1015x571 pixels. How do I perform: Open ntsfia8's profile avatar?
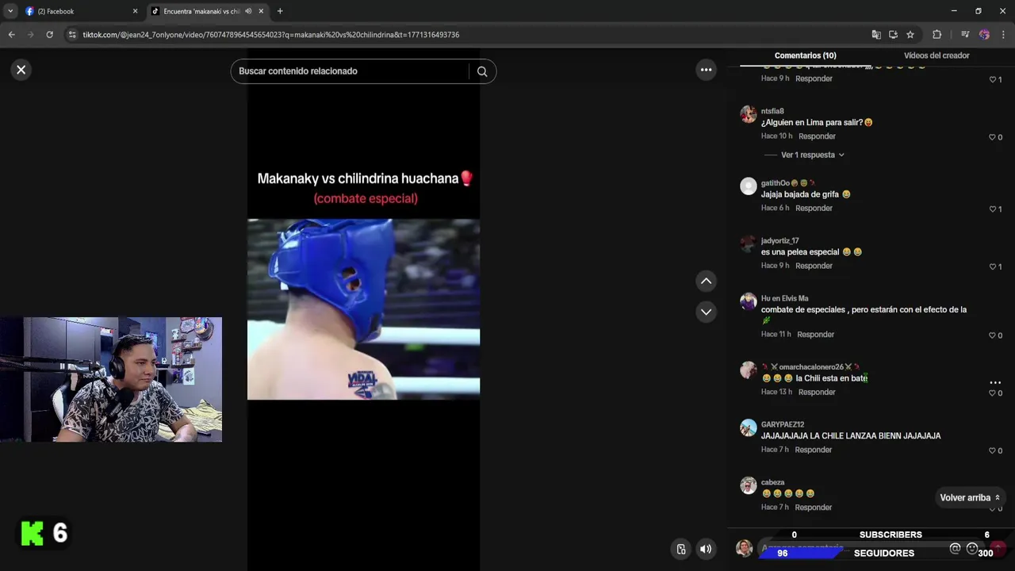click(749, 114)
